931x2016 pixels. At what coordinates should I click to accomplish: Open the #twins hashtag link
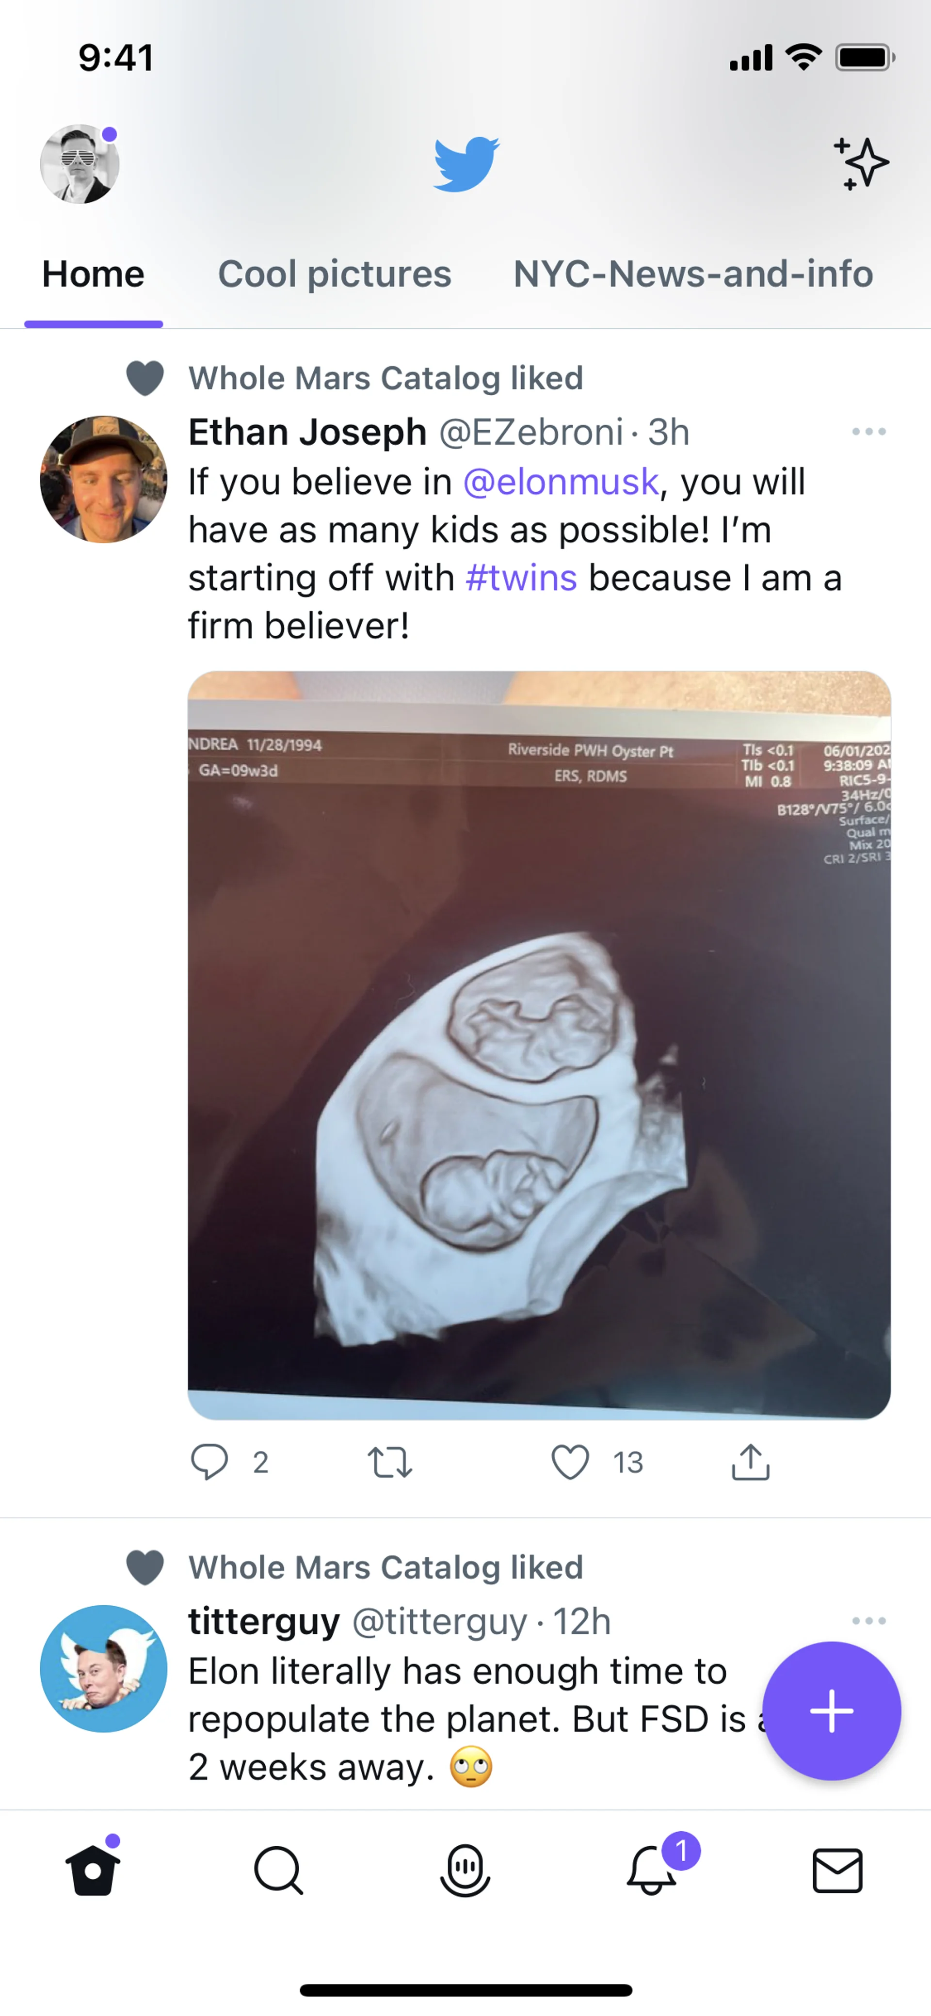pos(521,578)
